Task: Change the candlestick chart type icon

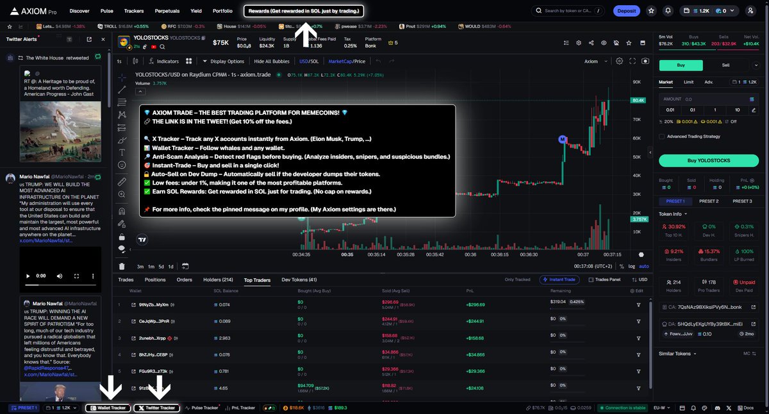Action: click(x=135, y=62)
